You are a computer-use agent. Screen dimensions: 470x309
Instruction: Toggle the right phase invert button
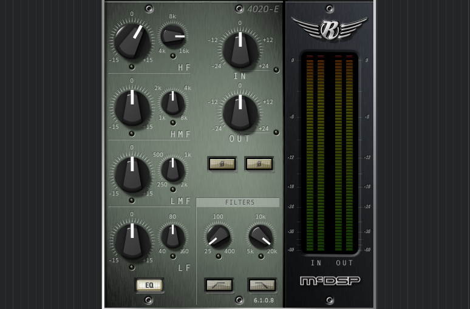point(259,163)
